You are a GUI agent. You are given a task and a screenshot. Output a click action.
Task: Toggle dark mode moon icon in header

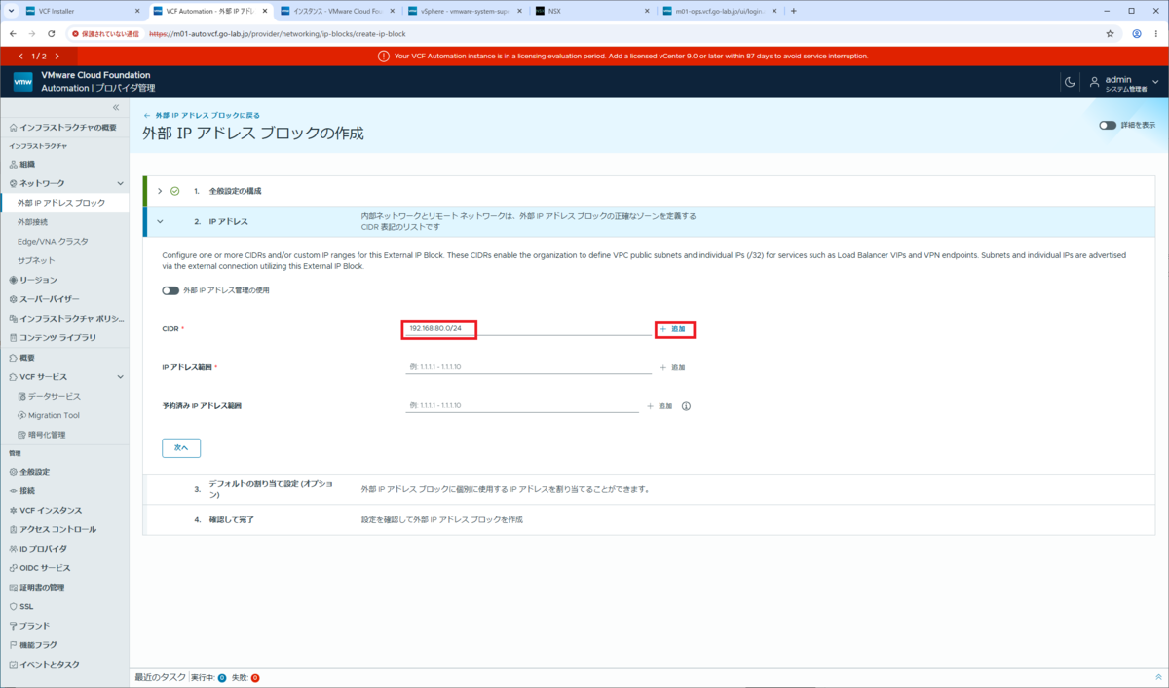tap(1070, 82)
